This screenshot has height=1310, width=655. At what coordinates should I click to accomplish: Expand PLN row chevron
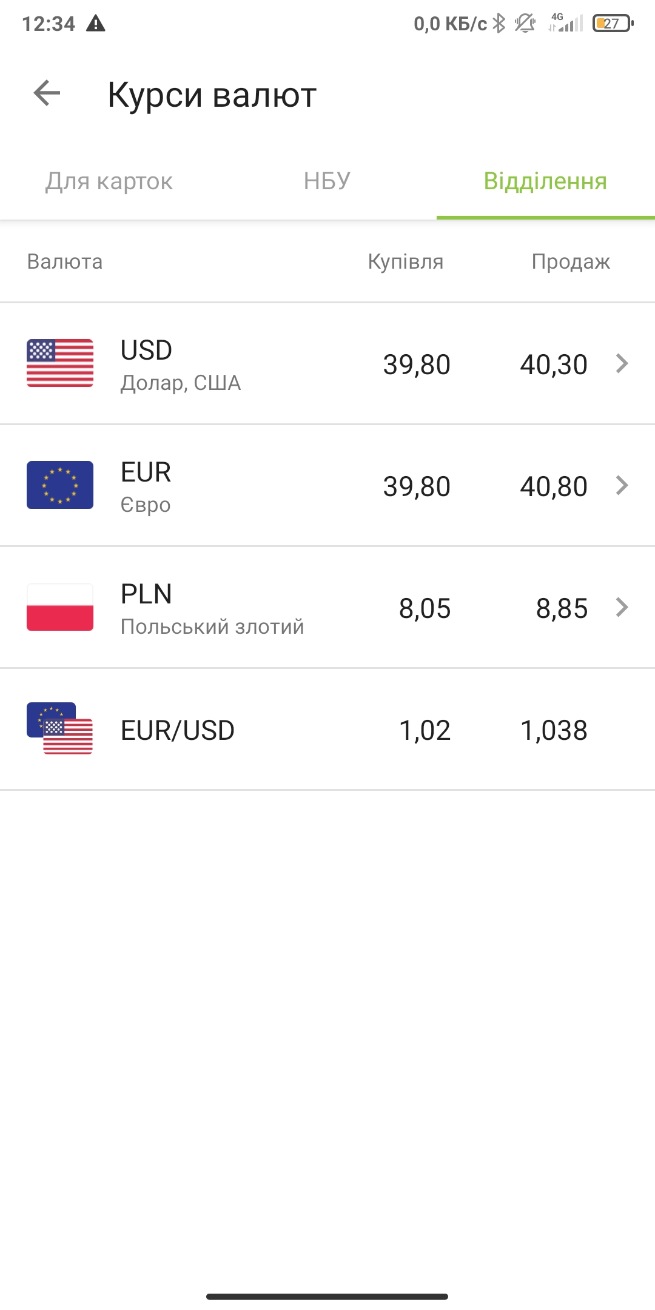[x=622, y=607]
